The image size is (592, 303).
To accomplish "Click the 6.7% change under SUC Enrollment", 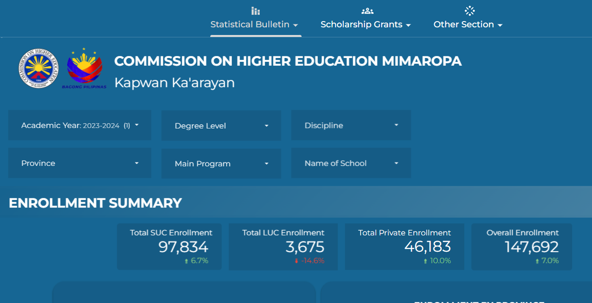I will [199, 261].
